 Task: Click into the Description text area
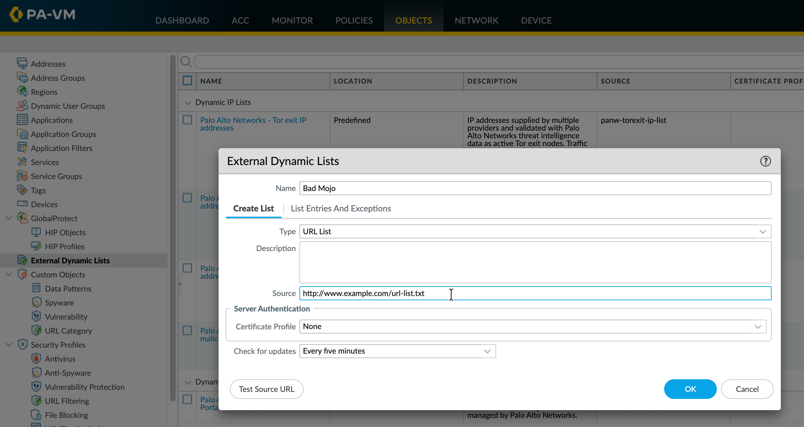tap(535, 262)
